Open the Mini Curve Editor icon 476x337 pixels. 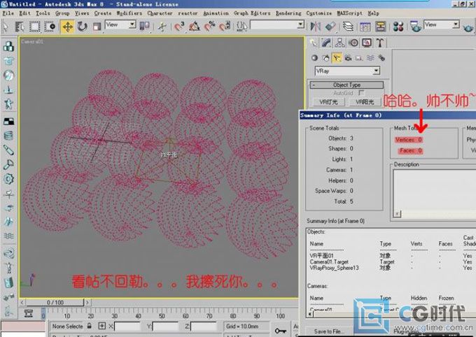(x=29, y=313)
